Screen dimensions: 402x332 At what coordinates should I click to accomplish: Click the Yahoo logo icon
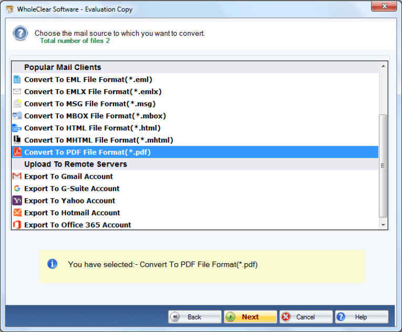pyautogui.click(x=17, y=201)
